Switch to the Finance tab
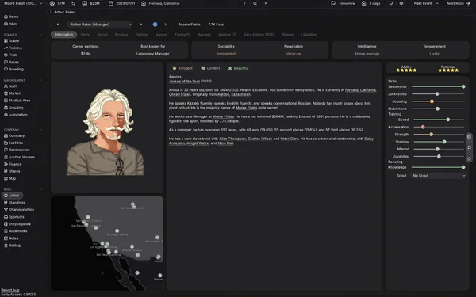The height and width of the screenshot is (297, 476). coord(121,35)
